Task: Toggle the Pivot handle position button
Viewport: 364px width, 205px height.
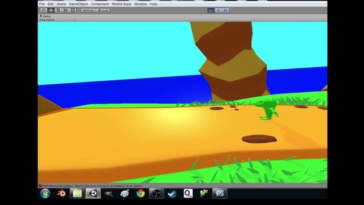Action: click(88, 10)
